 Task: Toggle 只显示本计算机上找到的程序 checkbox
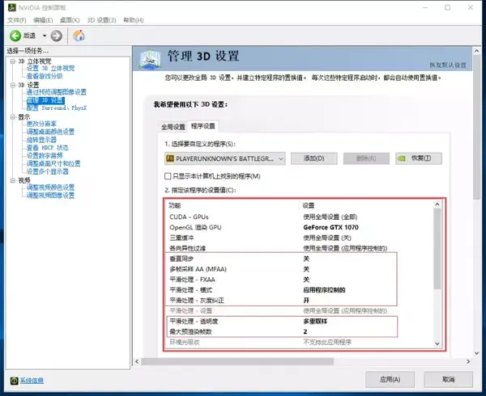[x=168, y=176]
